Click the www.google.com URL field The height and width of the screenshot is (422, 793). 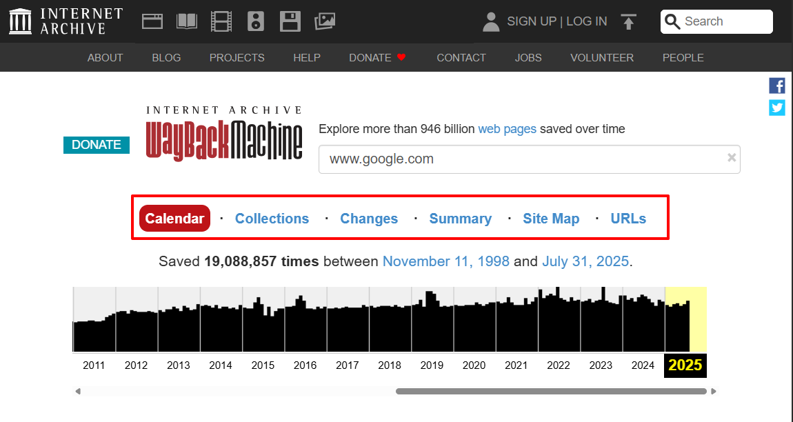pos(530,159)
